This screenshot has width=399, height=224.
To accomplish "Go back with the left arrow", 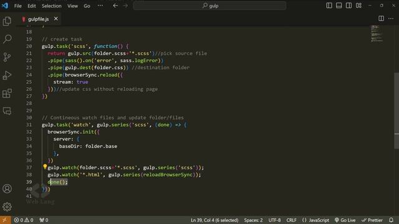I will (115, 6).
